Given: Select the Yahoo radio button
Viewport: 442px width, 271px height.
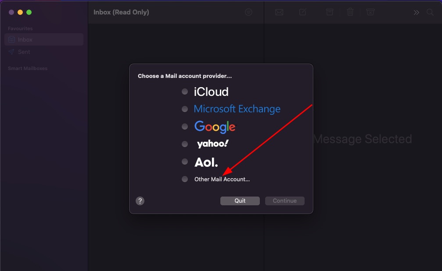Looking at the screenshot, I should pyautogui.click(x=185, y=144).
